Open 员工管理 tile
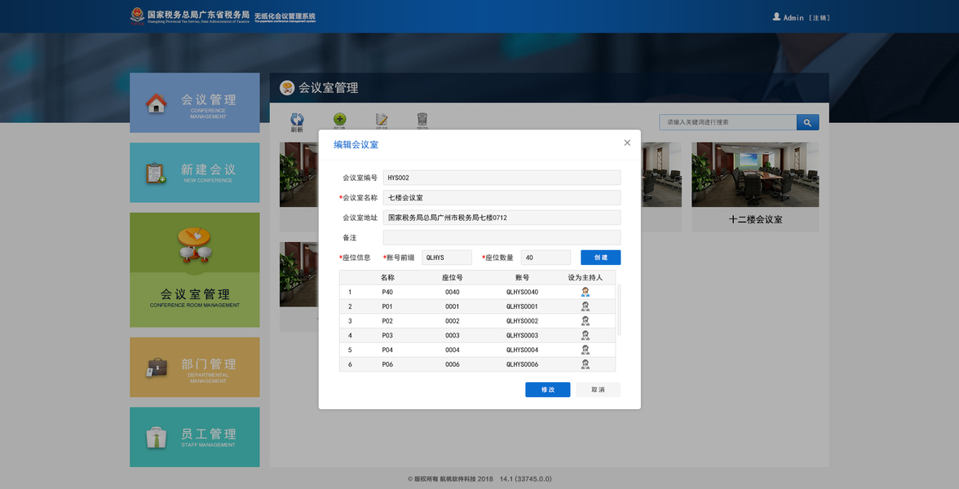959x489 pixels. (194, 437)
